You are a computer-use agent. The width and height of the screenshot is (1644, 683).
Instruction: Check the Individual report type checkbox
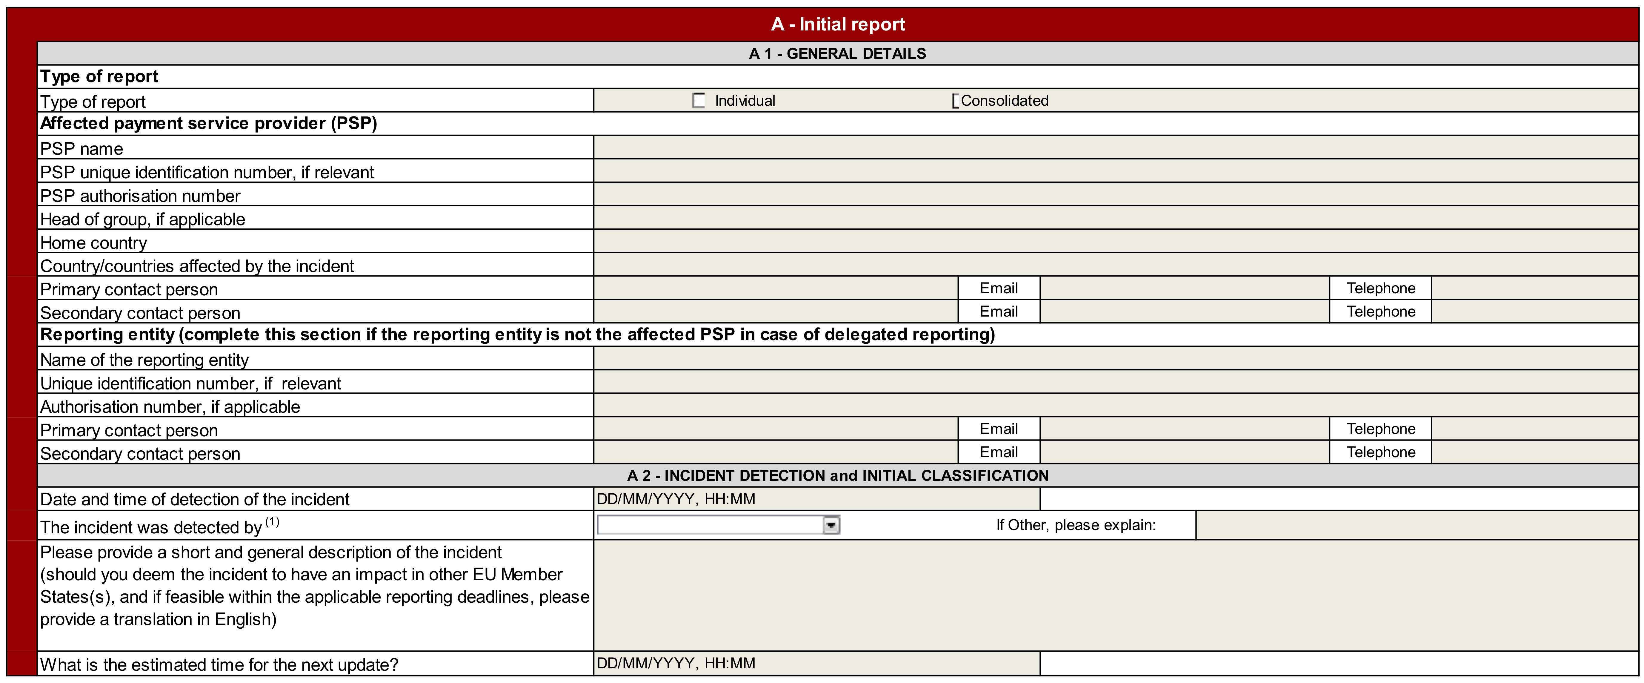(x=699, y=101)
